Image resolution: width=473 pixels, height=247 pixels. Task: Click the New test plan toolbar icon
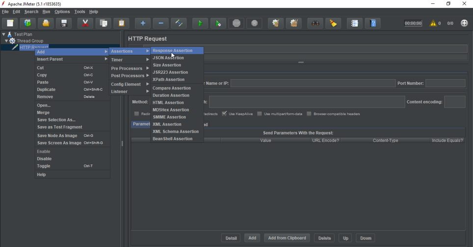tap(10, 23)
